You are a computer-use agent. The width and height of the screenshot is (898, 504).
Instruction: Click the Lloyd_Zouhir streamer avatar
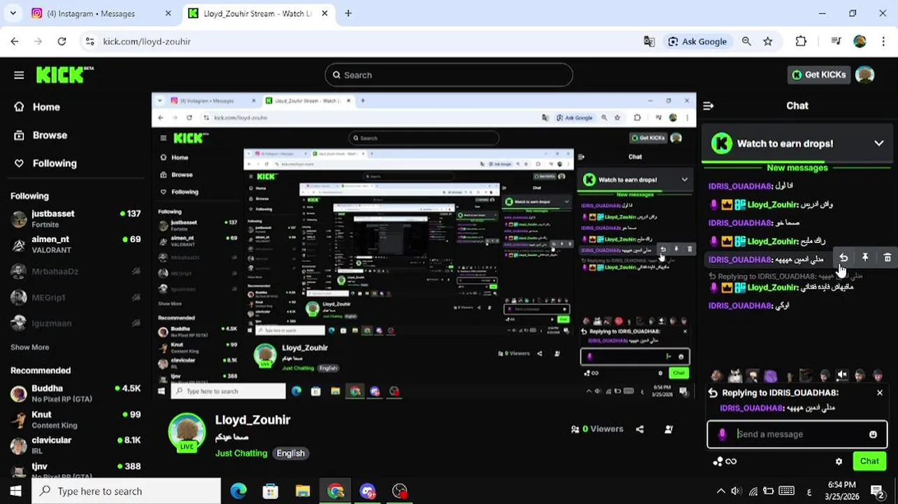pyautogui.click(x=187, y=431)
